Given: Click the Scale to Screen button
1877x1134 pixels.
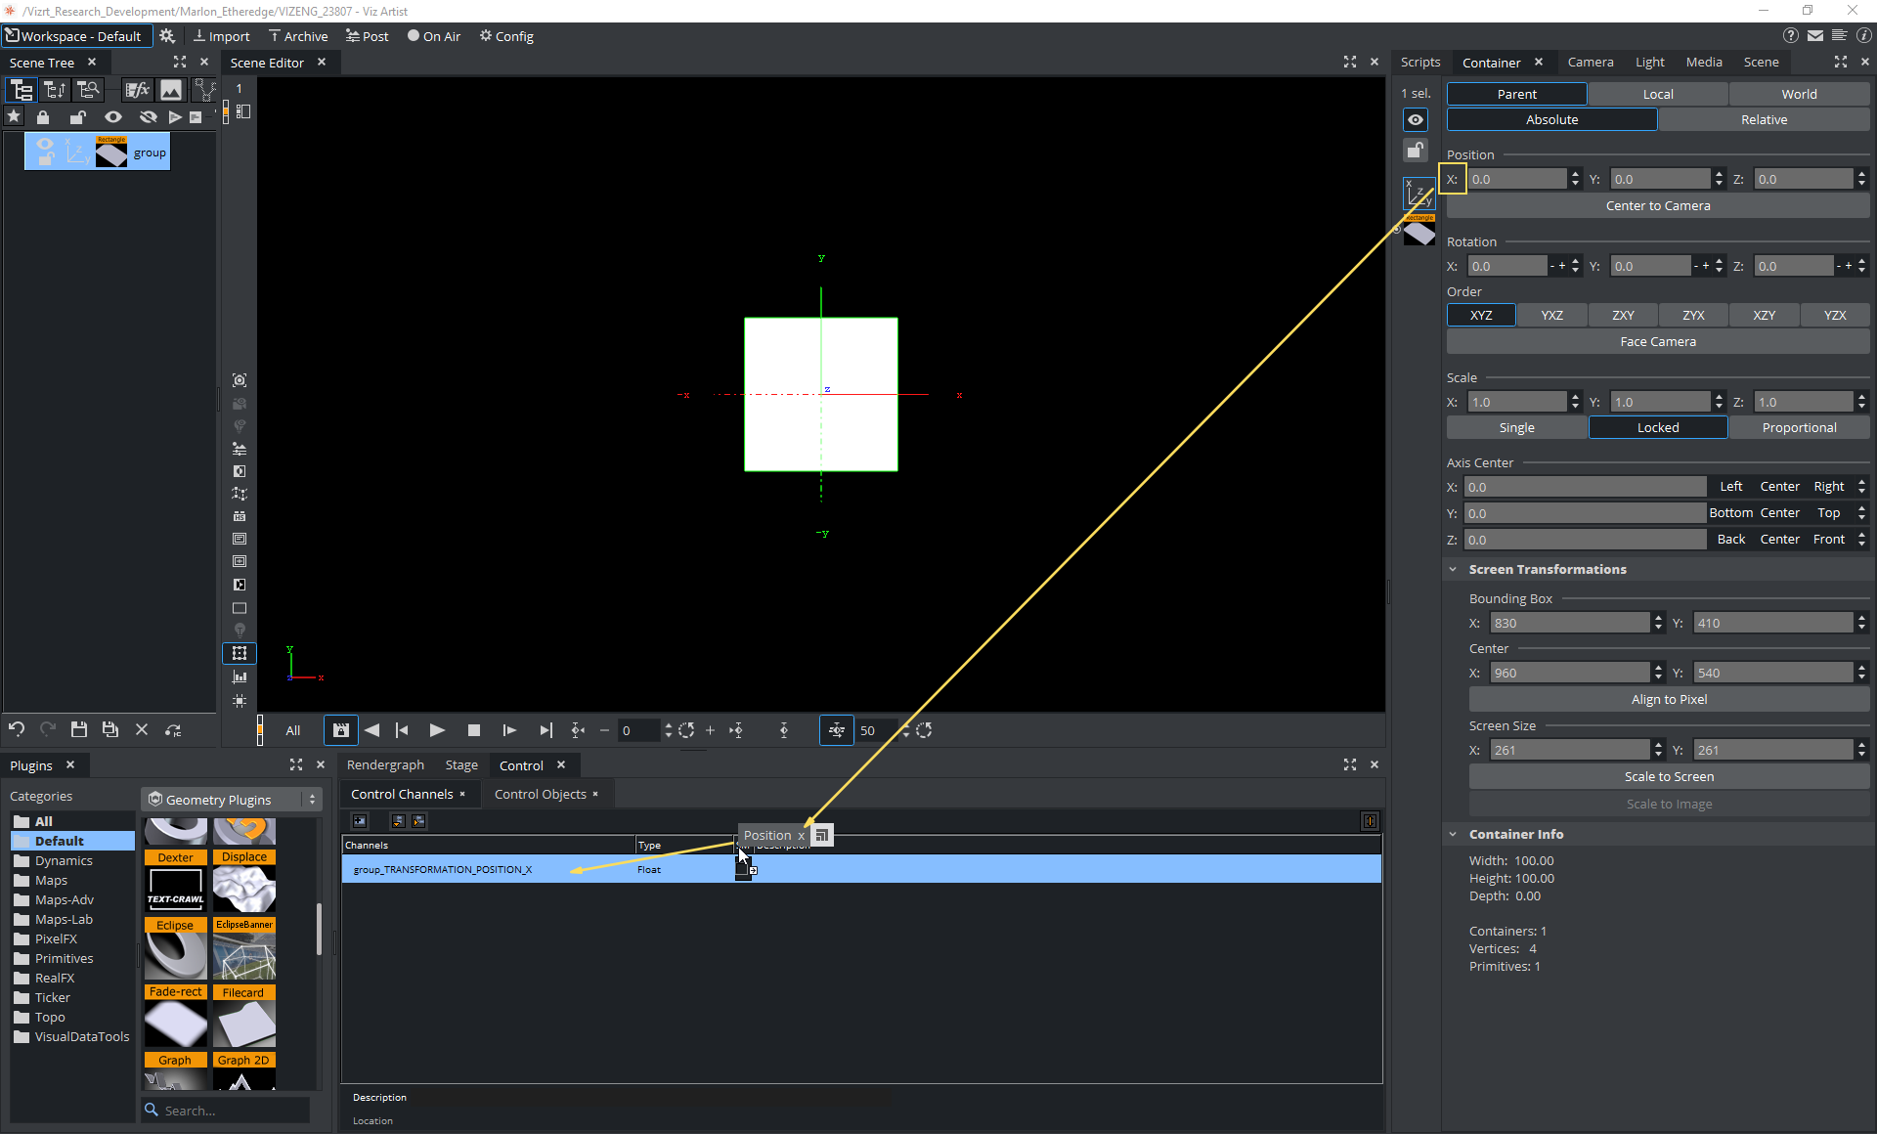Looking at the screenshot, I should 1669,776.
